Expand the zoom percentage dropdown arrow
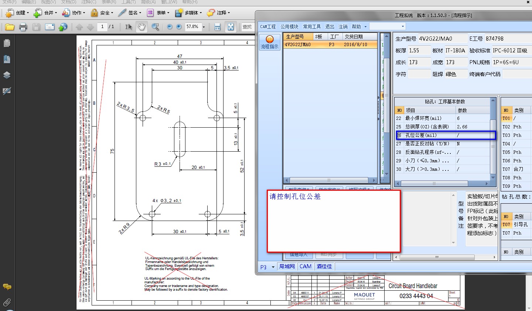The height and width of the screenshot is (311, 532). coord(204,27)
